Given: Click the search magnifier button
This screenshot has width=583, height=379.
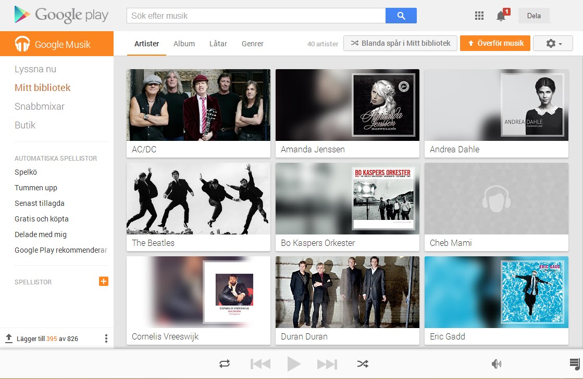Looking at the screenshot, I should coord(401,16).
